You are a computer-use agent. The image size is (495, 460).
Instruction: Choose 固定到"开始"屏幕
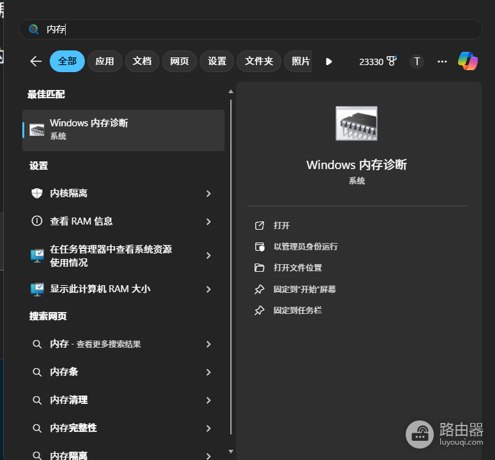[305, 289]
